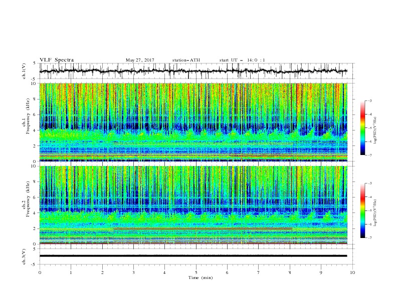Click the 2 kHz horizontal line in ch.2 spectrogram
Image resolution: width=397 pixels, height=306 pixels.
(203, 228)
